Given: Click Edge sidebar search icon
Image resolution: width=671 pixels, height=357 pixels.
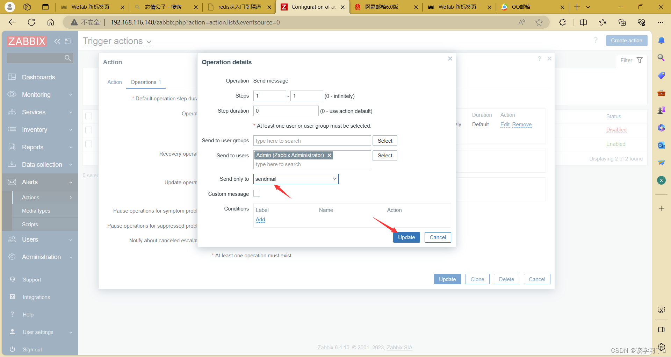Looking at the screenshot, I should 661,58.
